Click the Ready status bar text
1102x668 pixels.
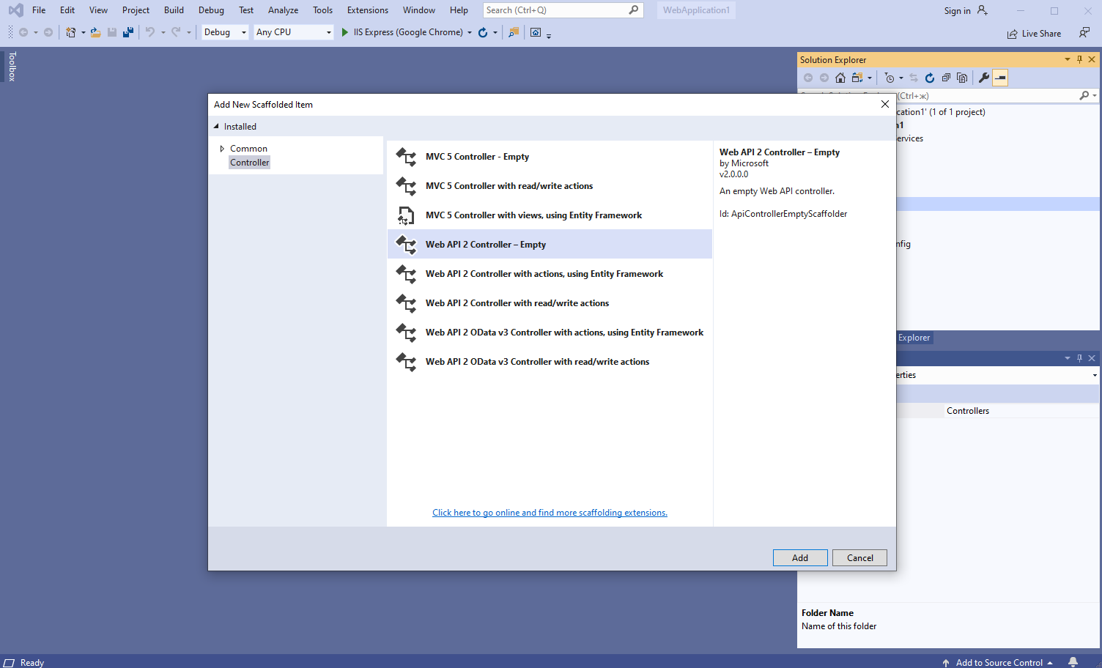pyautogui.click(x=32, y=662)
